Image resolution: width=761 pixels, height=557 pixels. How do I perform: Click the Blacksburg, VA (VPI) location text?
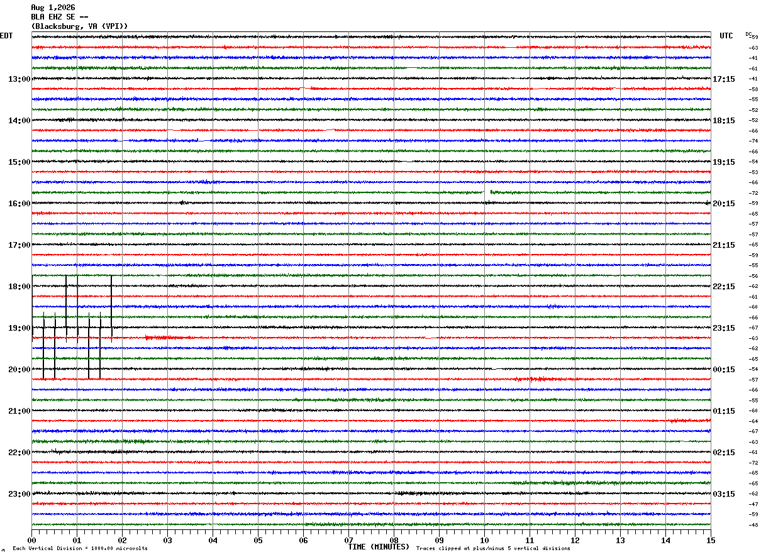point(79,26)
